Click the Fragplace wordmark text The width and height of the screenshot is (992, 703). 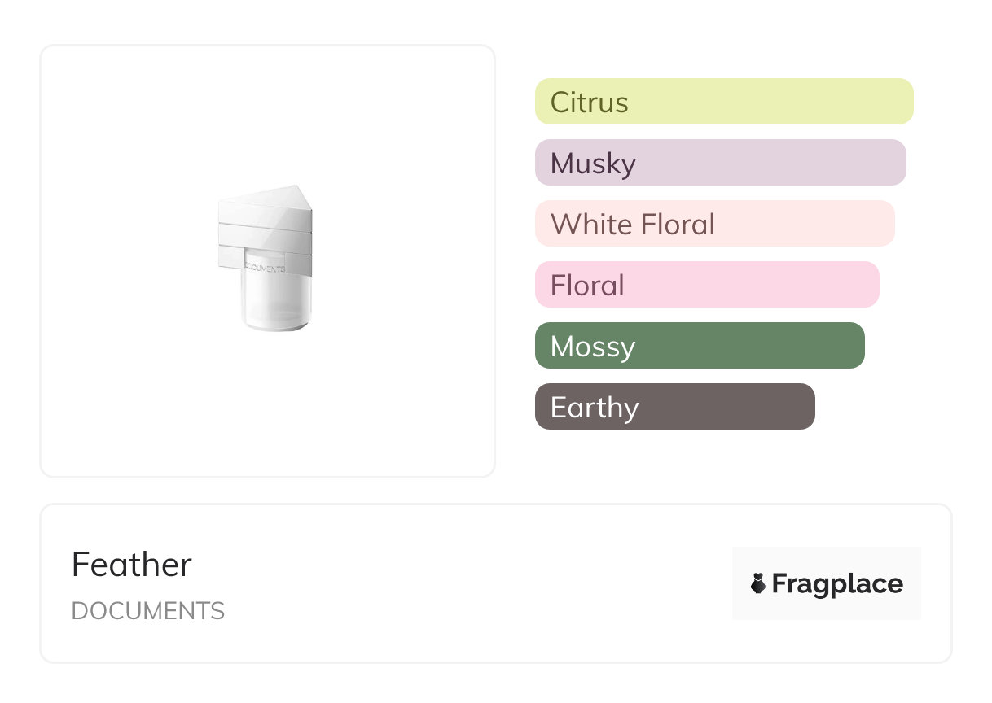837,583
